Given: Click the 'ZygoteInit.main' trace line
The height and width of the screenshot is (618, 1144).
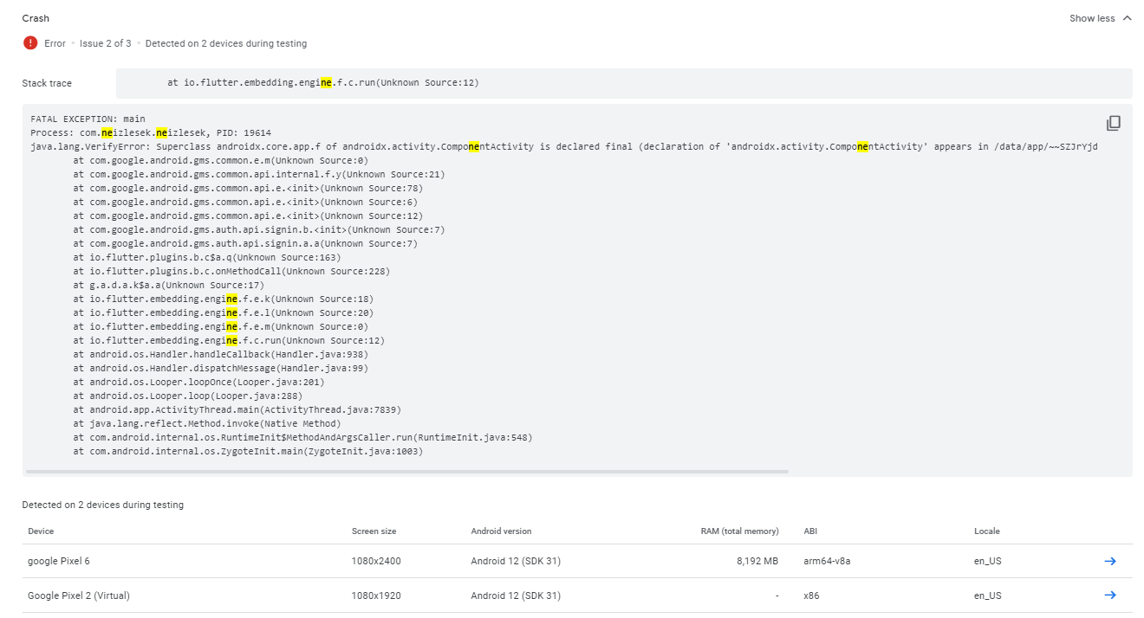Looking at the screenshot, I should (248, 451).
